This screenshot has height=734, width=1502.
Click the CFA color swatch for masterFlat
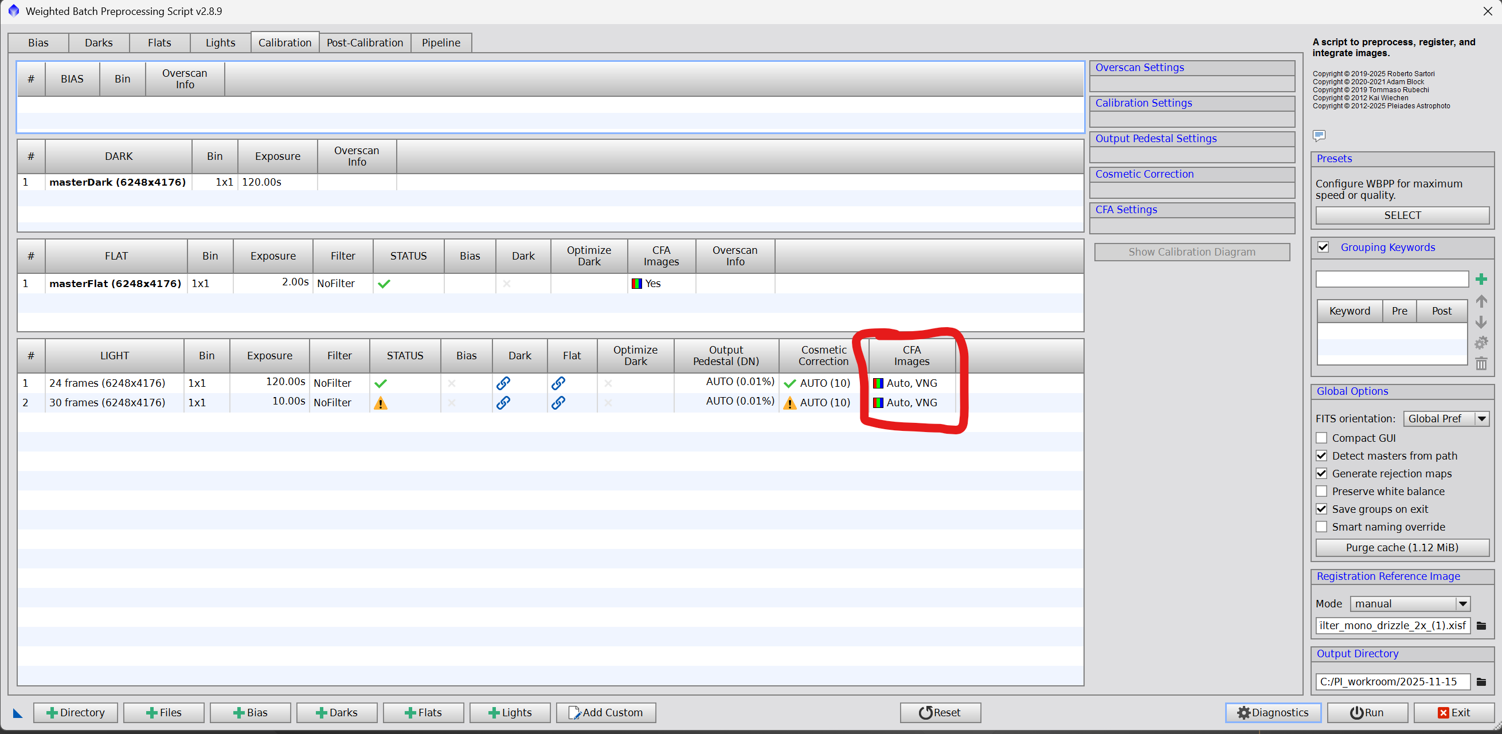coord(636,283)
